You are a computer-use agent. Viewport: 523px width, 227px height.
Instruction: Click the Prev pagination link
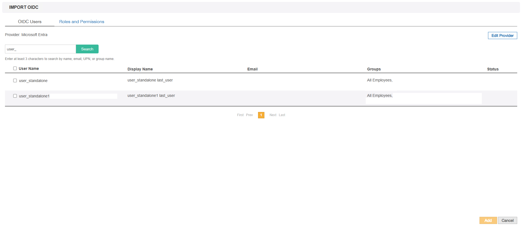(249, 115)
